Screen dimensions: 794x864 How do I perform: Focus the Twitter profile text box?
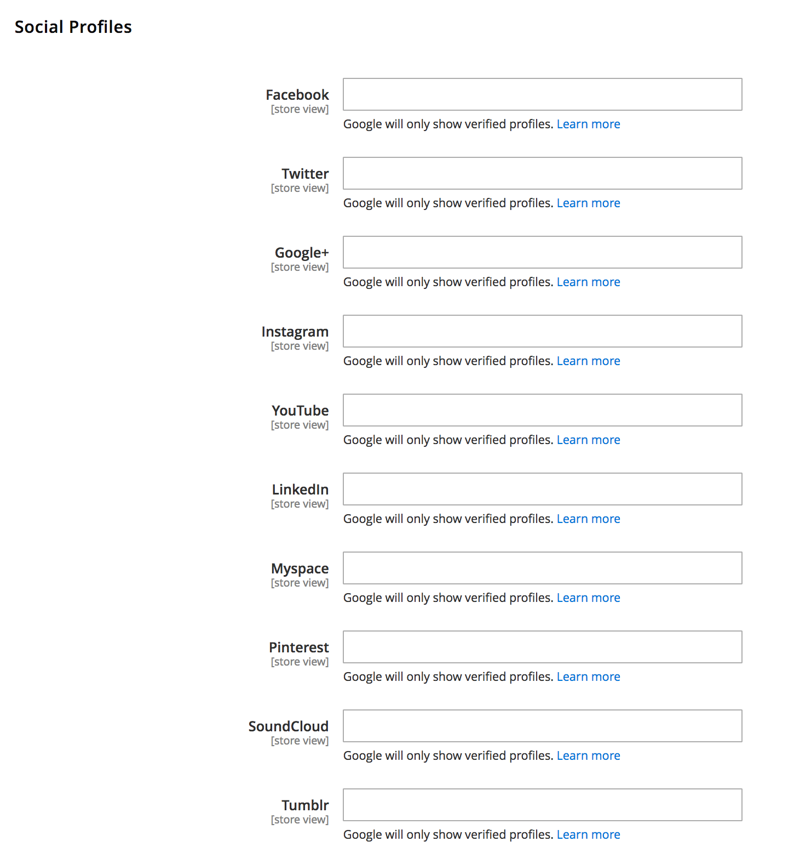(543, 173)
